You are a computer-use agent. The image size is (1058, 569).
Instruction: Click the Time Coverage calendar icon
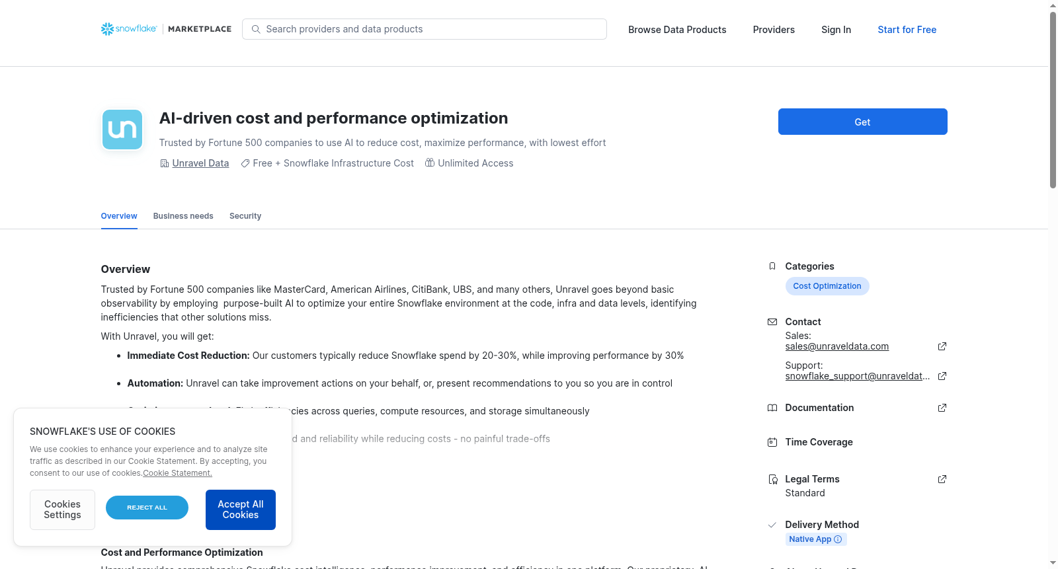click(772, 442)
